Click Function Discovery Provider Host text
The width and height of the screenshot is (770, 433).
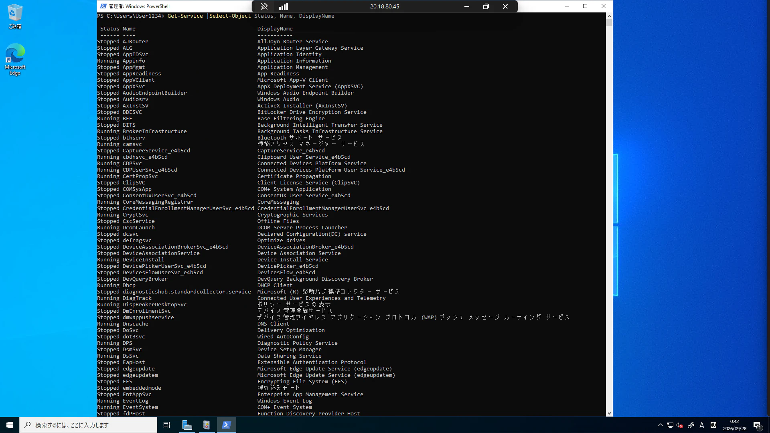(308, 413)
